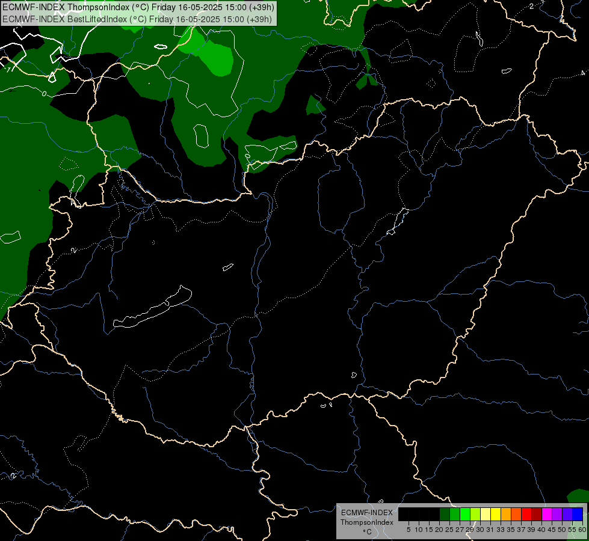Click the legend label 'ThompsonIndex'
The height and width of the screenshot is (541, 589).
coord(367,522)
